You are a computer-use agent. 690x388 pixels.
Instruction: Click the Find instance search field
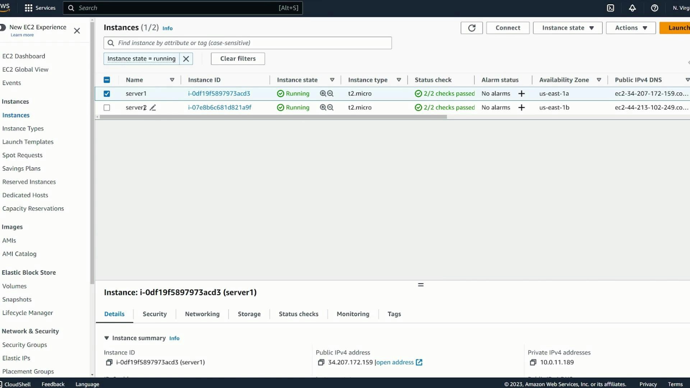pyautogui.click(x=248, y=43)
